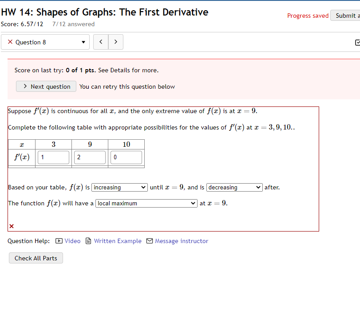
Task: Click the red X incorrect-answer indicator
Action: tap(11, 226)
